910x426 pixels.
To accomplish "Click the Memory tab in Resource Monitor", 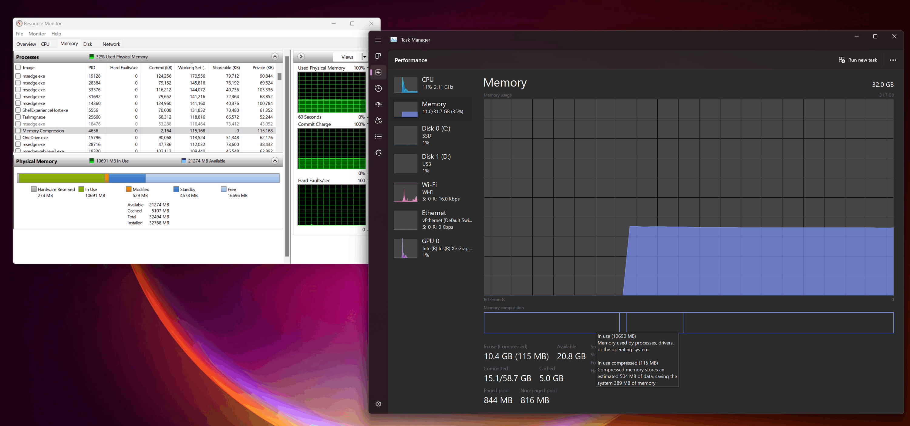I will [69, 43].
